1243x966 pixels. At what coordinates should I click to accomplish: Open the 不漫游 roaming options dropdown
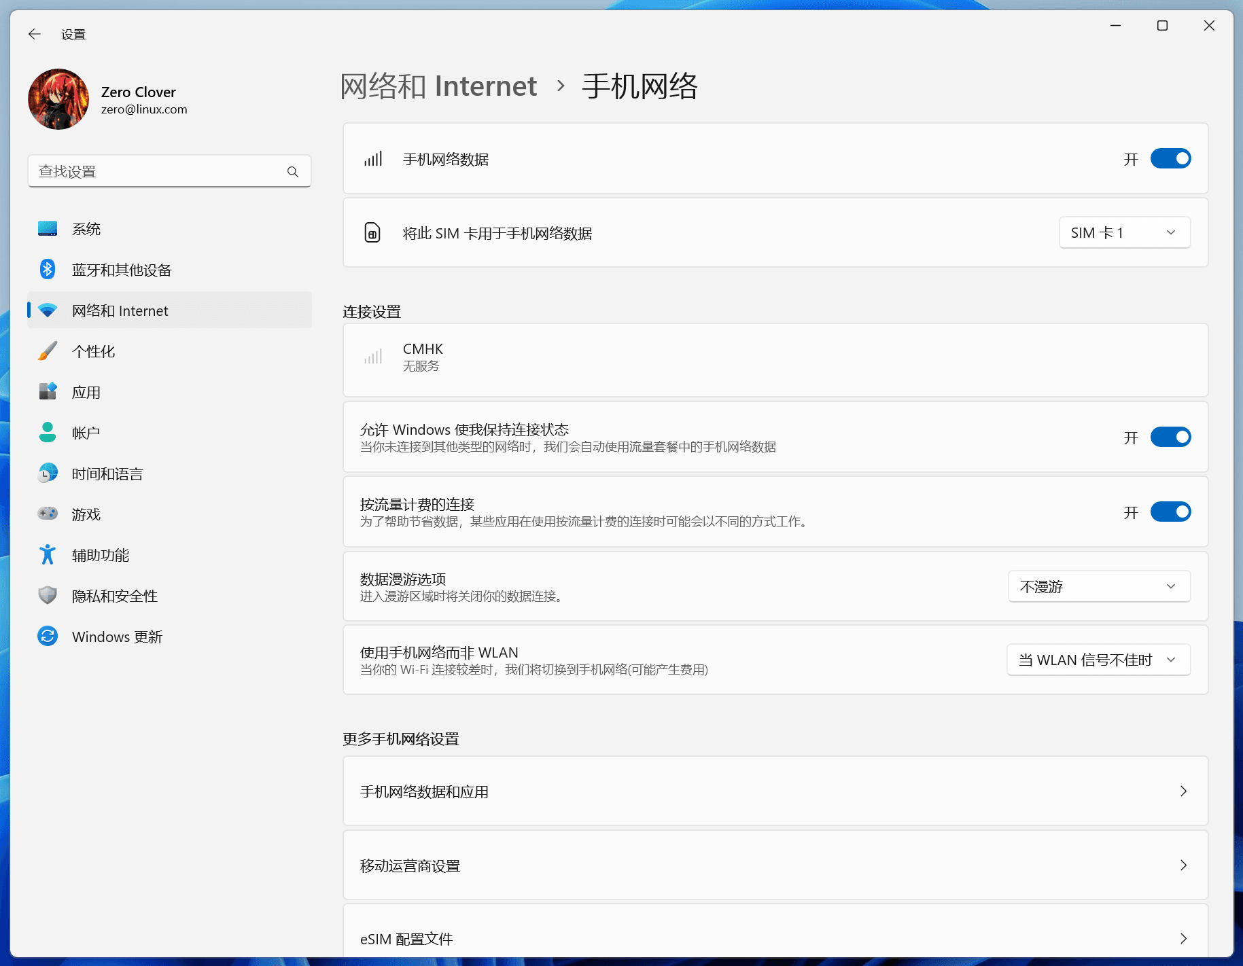(1099, 586)
